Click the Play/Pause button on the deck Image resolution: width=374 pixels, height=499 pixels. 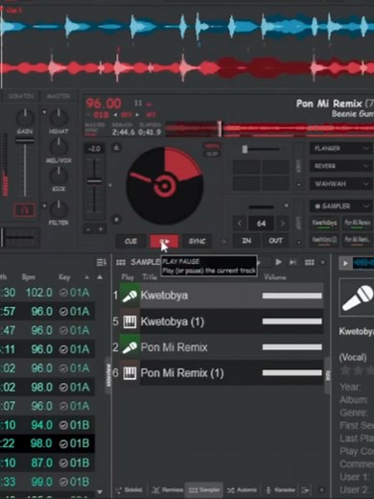click(x=164, y=241)
